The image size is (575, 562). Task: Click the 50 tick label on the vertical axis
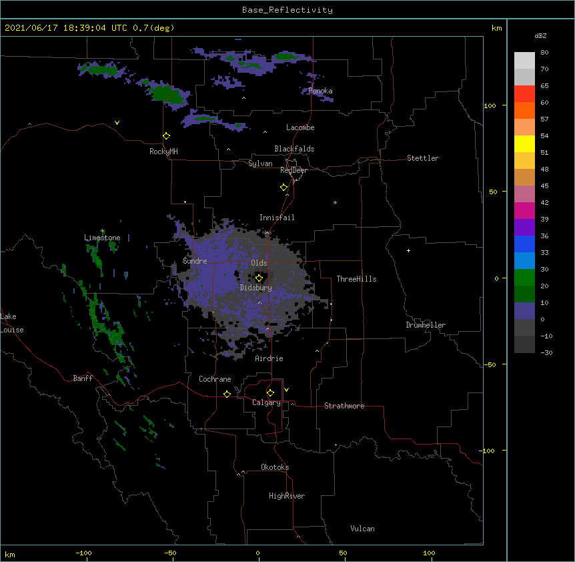pyautogui.click(x=493, y=192)
